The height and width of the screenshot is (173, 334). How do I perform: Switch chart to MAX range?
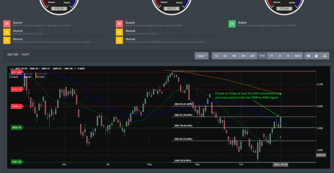coord(298,56)
